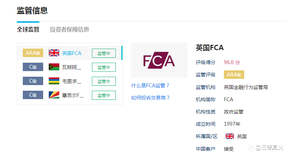The image size is (287, 159).
Task: Click the AAA级 rating badge beside 监管评级
Action: (234, 75)
